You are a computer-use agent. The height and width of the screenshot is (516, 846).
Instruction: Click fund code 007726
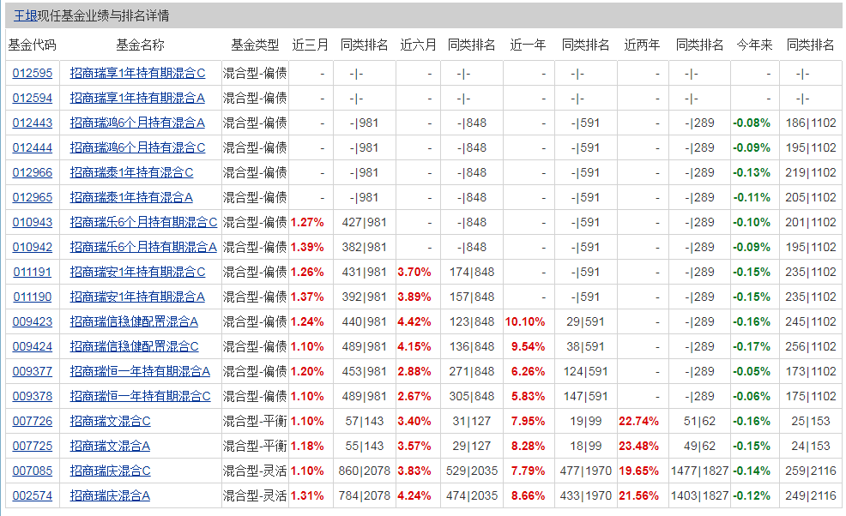pyautogui.click(x=33, y=422)
